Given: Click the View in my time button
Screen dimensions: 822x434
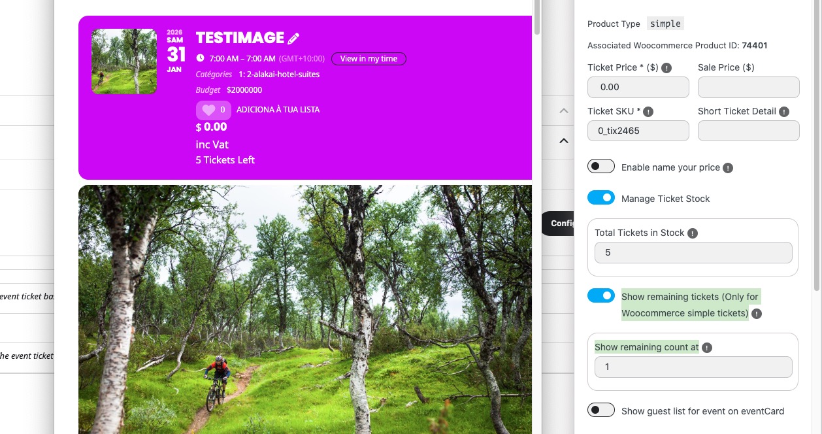Looking at the screenshot, I should click(369, 59).
